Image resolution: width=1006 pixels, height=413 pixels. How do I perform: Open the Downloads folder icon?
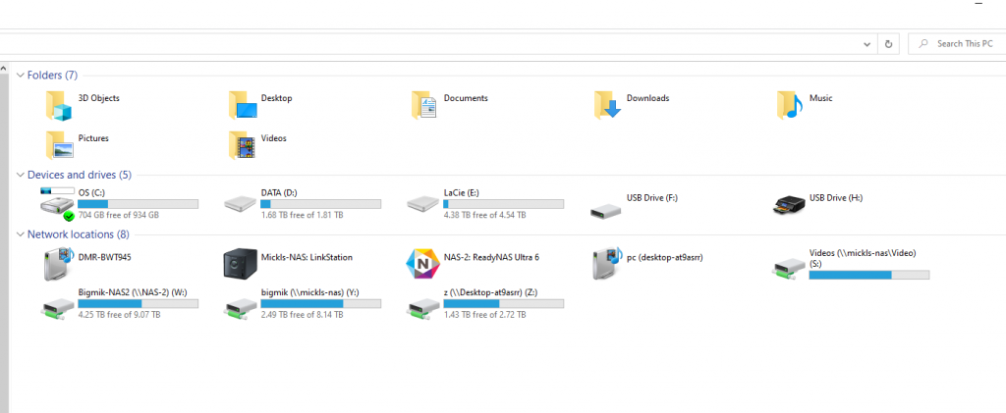[x=607, y=103]
